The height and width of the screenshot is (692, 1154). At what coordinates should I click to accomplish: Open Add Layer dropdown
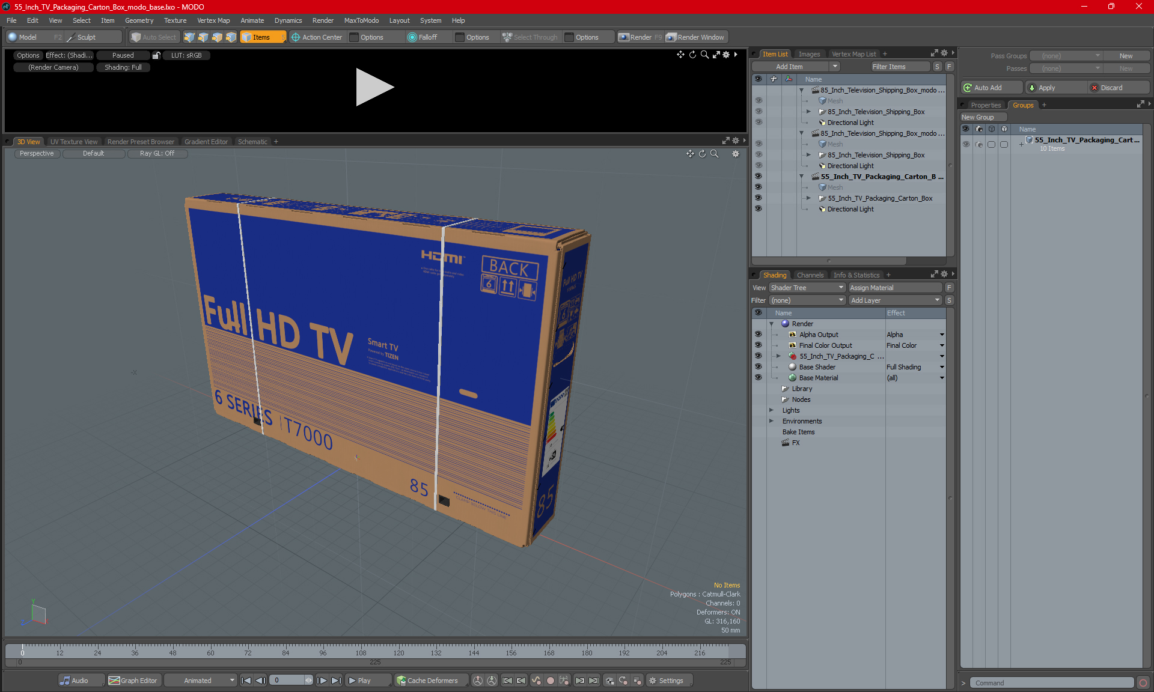point(895,300)
